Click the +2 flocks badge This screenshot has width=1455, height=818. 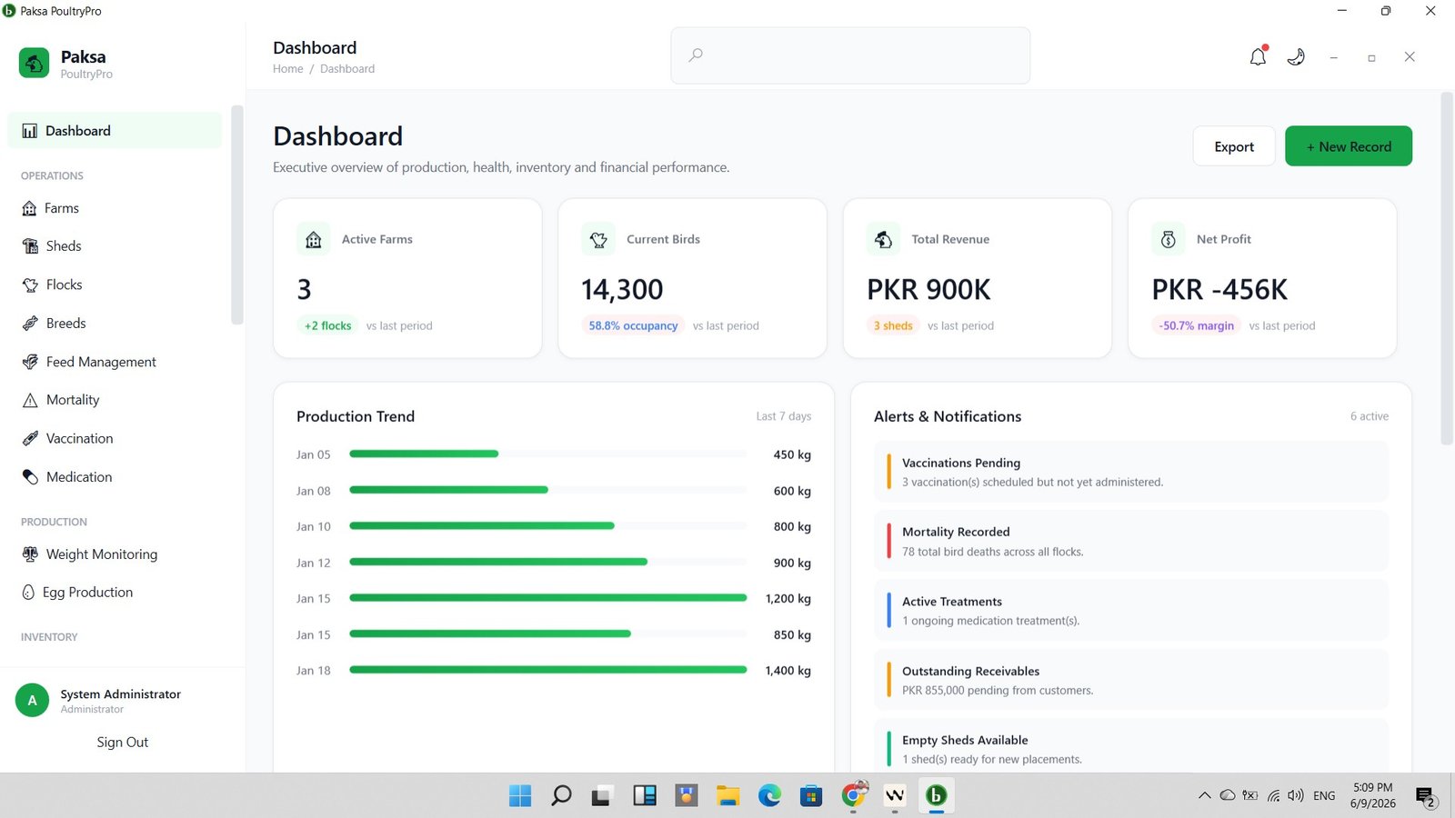click(x=327, y=325)
